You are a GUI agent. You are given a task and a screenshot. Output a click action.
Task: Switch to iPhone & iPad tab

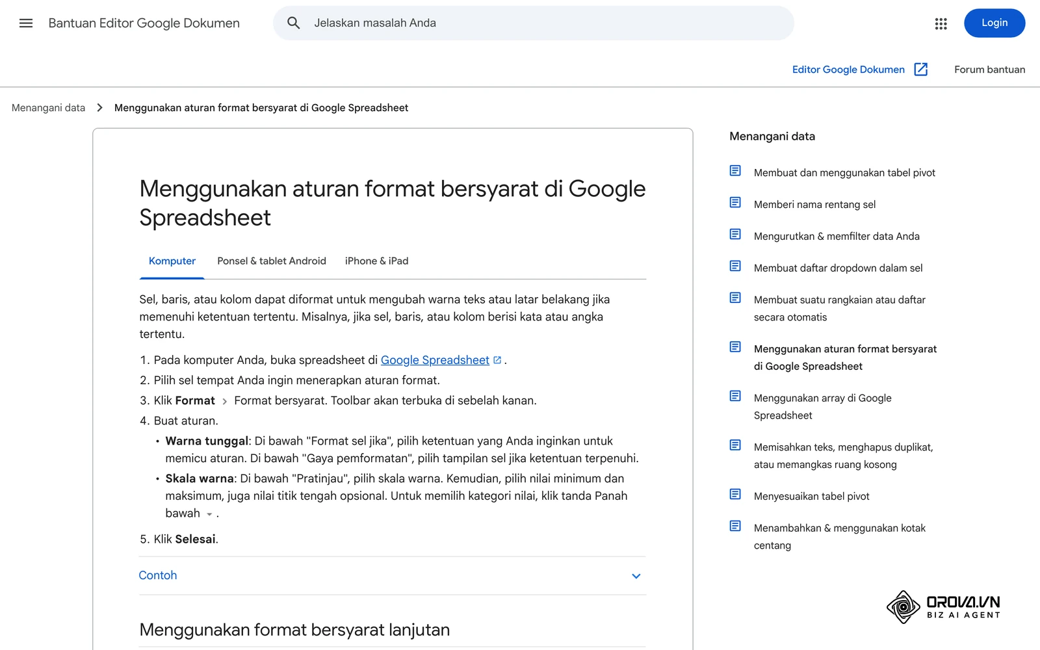coord(377,261)
